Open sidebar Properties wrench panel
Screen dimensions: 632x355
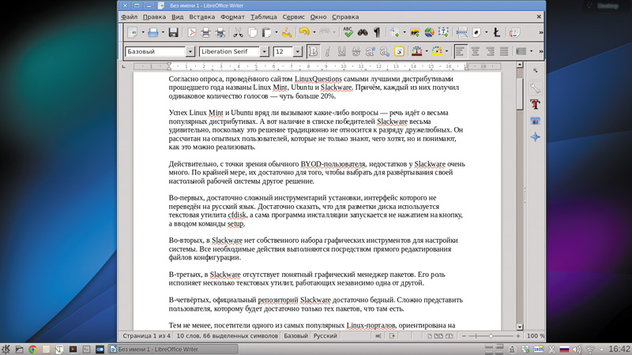[x=536, y=88]
